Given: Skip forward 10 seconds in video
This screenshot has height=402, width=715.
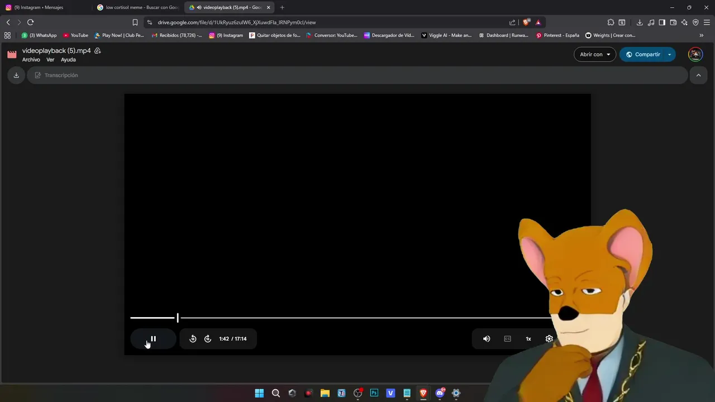Looking at the screenshot, I should (208, 339).
